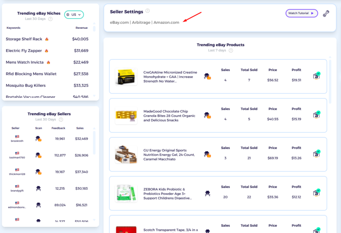Click the Revenue column header
The height and width of the screenshot is (233, 341).
[x=82, y=28]
